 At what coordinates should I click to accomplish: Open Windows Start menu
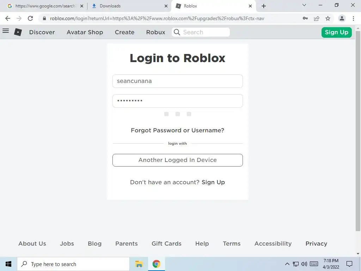click(8, 264)
